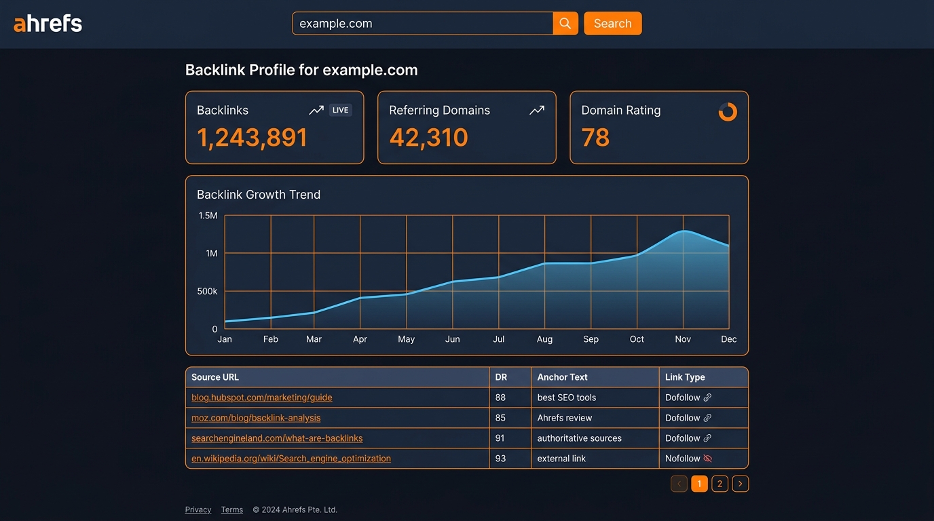The width and height of the screenshot is (934, 521).
Task: Click the Dofollow label in hubspot row
Action: pos(683,398)
